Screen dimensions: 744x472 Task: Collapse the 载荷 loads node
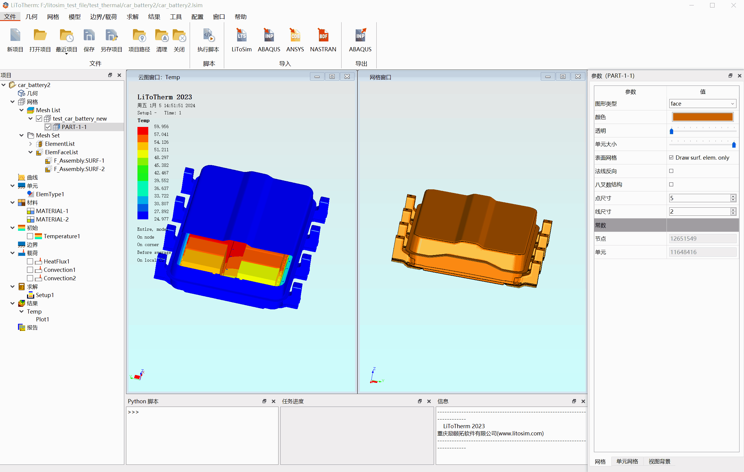pos(12,253)
